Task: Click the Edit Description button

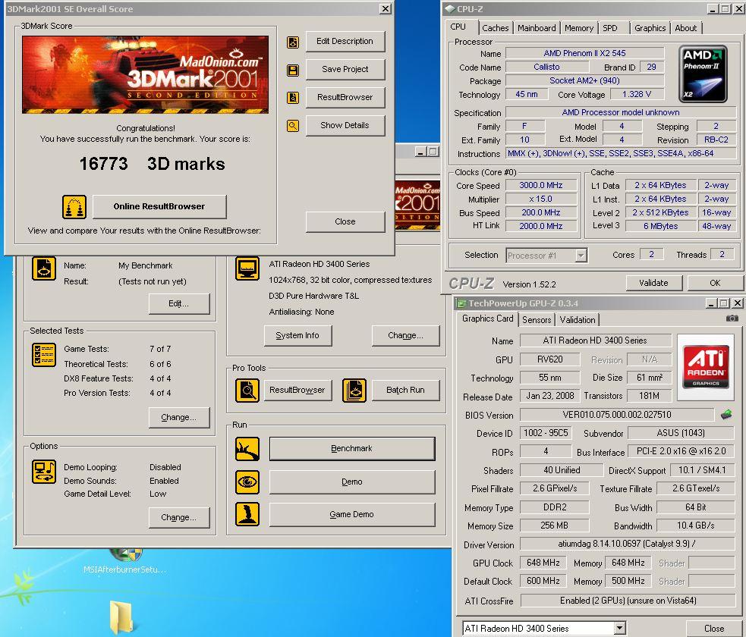Action: point(345,42)
